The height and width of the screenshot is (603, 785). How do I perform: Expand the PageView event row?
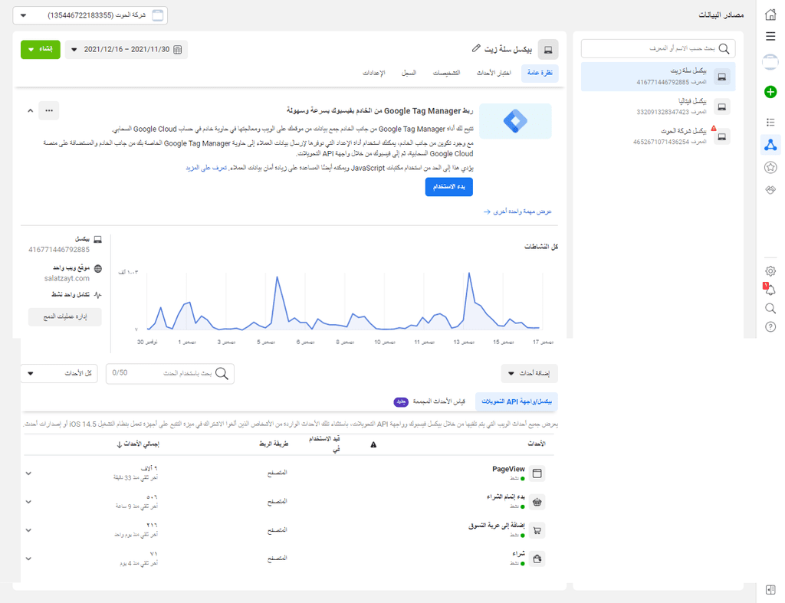coord(28,474)
